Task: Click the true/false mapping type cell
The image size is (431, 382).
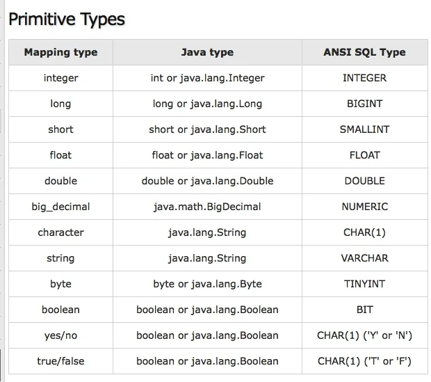Action: pyautogui.click(x=60, y=361)
